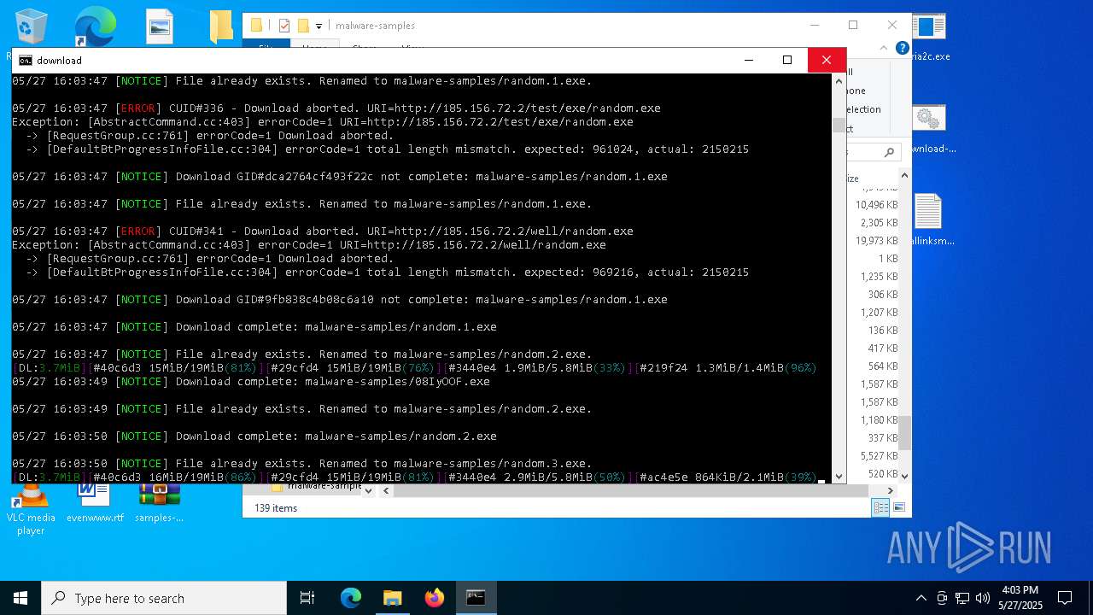Click the console scrollbar down arrow
Screen dimensions: 1093x615
(839, 476)
